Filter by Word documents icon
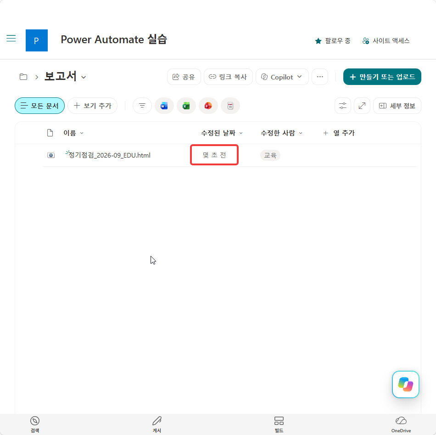The image size is (436, 435). pyautogui.click(x=164, y=106)
